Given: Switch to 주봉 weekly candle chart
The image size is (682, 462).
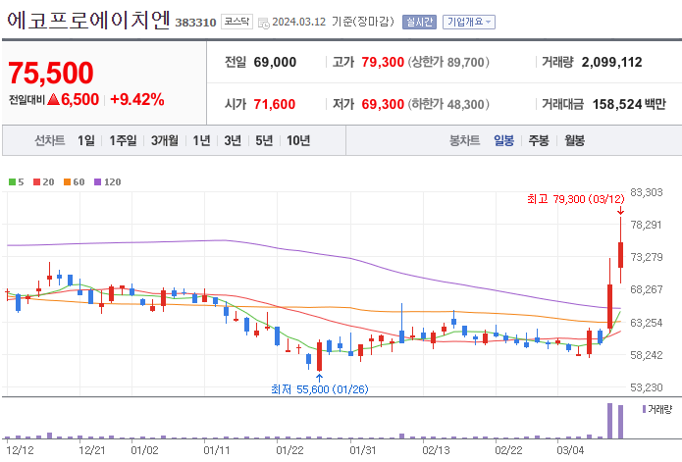Looking at the screenshot, I should [x=539, y=140].
